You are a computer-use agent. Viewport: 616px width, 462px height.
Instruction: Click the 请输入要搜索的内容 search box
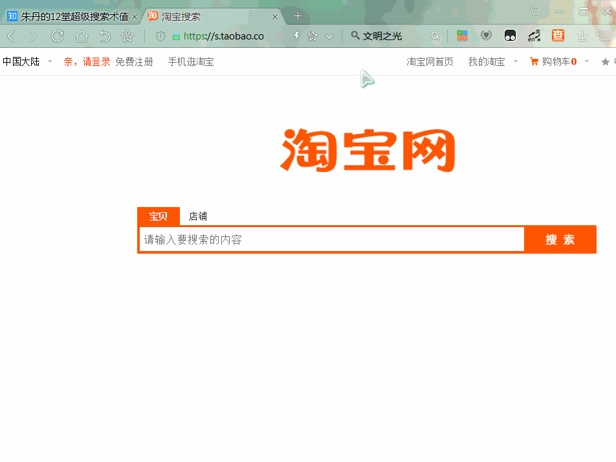331,239
